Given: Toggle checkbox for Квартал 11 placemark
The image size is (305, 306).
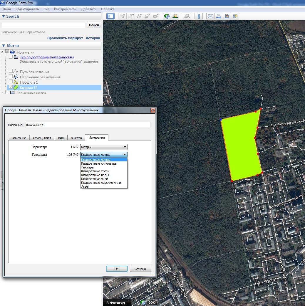Looking at the screenshot, I should [x=11, y=87].
